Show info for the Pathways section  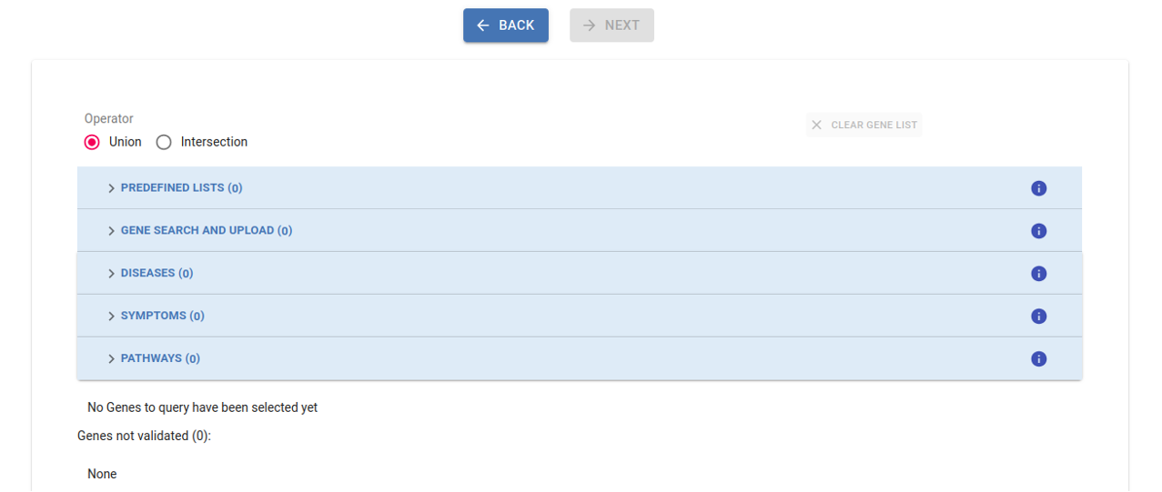point(1038,359)
